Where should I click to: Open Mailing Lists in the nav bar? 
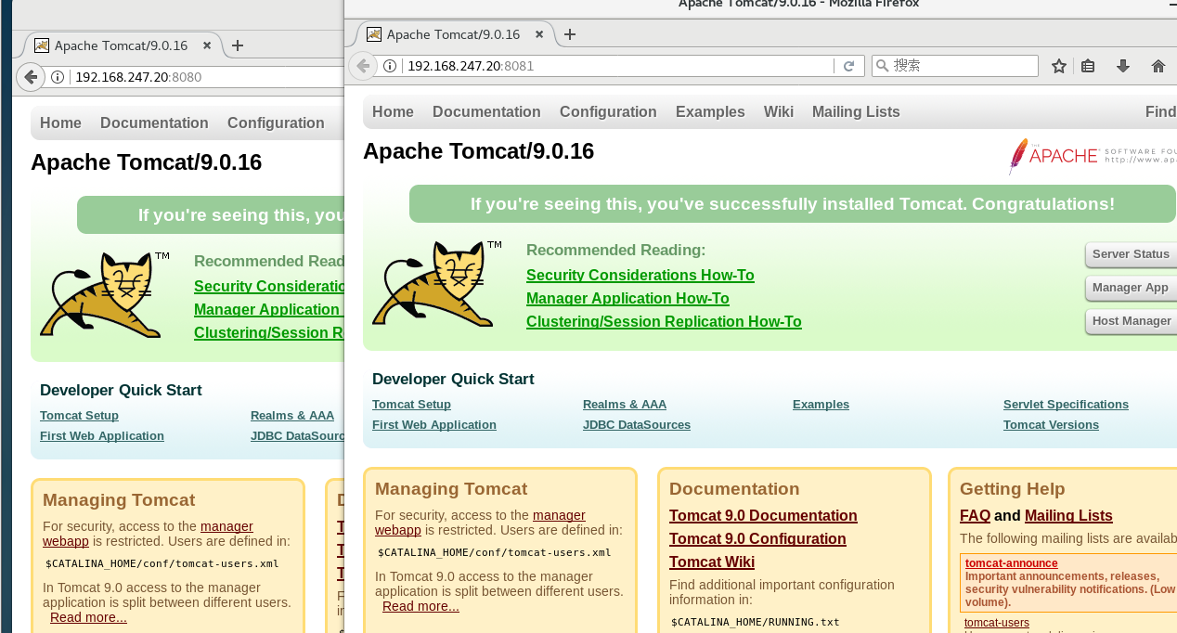tap(856, 111)
